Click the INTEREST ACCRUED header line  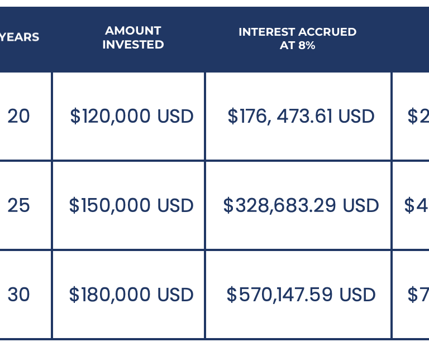coord(297,32)
